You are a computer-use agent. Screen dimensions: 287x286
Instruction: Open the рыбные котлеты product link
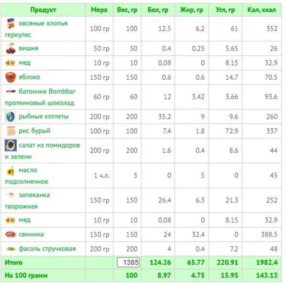[x=44, y=117]
